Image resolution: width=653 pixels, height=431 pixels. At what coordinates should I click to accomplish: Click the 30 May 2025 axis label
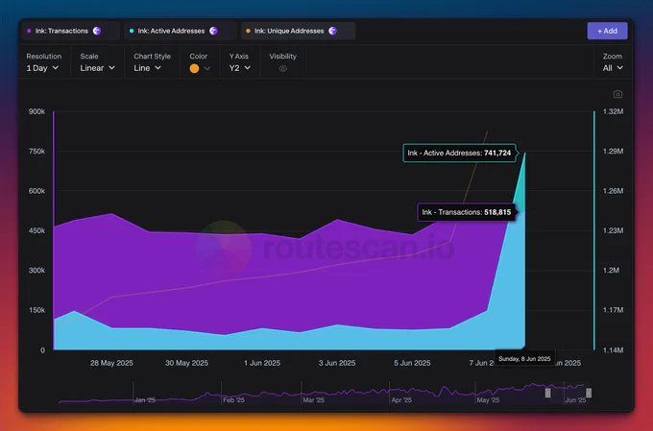click(x=186, y=363)
